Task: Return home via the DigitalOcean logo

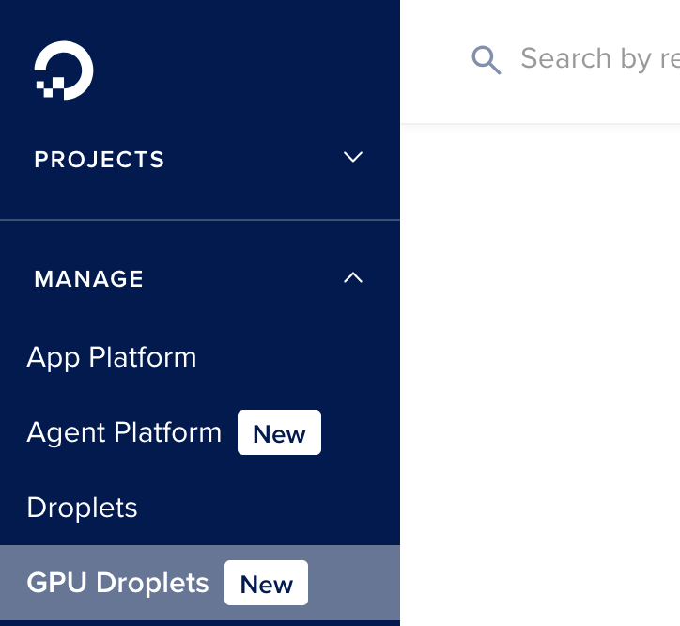Action: (64, 70)
